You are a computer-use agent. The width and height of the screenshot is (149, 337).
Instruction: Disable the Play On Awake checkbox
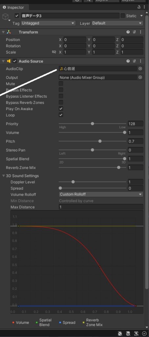(x=61, y=109)
